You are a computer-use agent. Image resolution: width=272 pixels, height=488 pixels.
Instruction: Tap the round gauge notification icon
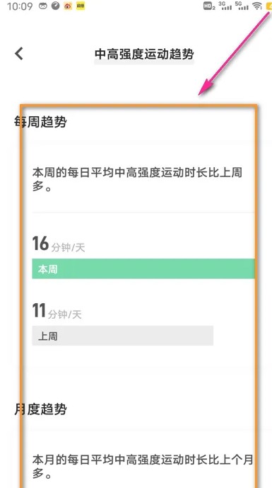coord(55,6)
